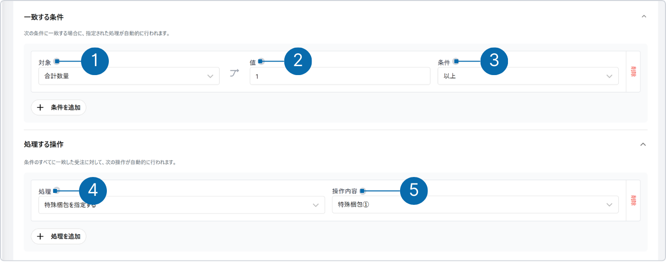Delete the condition row via 削除
This screenshot has height=264, width=666.
633,72
